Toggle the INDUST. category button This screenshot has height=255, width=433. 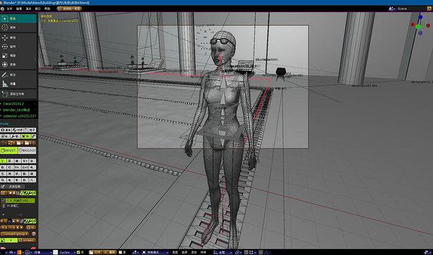9,150
